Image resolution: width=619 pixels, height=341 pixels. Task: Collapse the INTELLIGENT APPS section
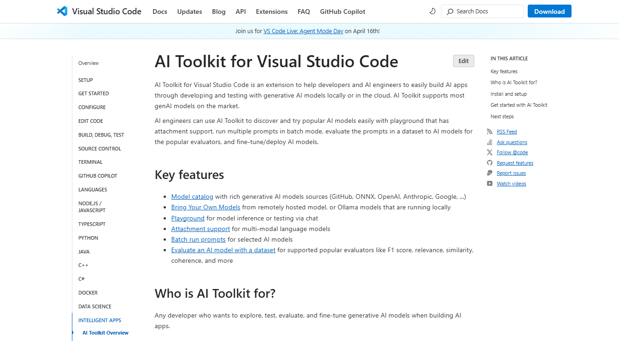100,320
